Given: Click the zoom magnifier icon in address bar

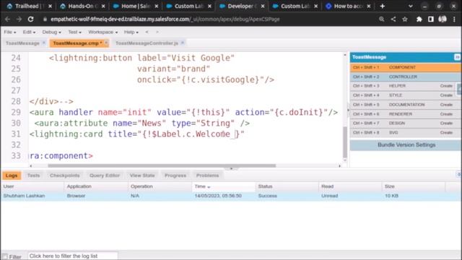Looking at the screenshot, I should 382,19.
